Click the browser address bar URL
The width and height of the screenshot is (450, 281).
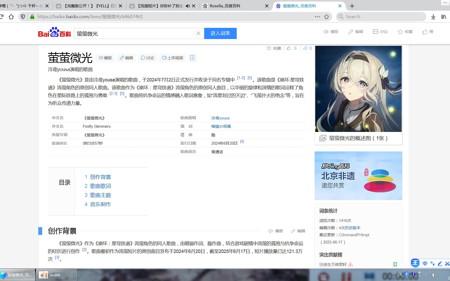point(90,17)
